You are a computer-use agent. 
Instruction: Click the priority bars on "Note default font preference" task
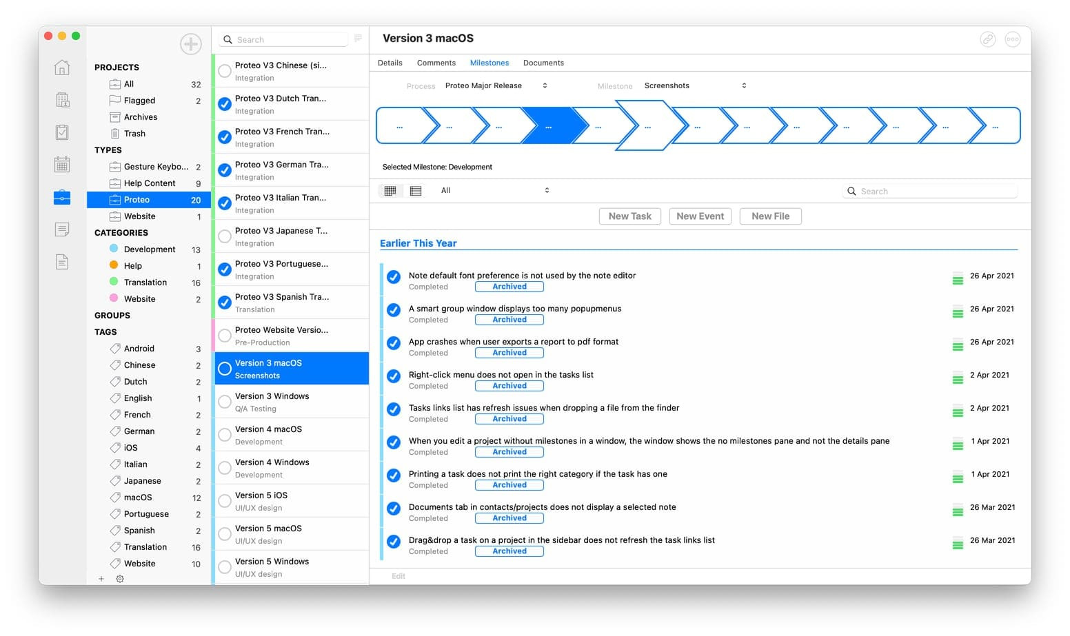958,277
